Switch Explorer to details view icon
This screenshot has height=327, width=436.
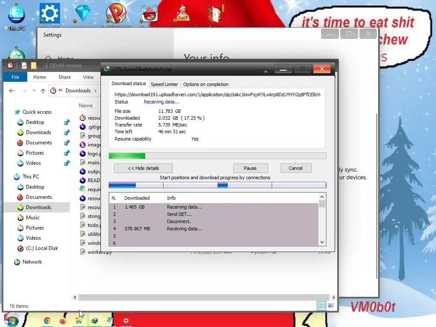point(322,306)
